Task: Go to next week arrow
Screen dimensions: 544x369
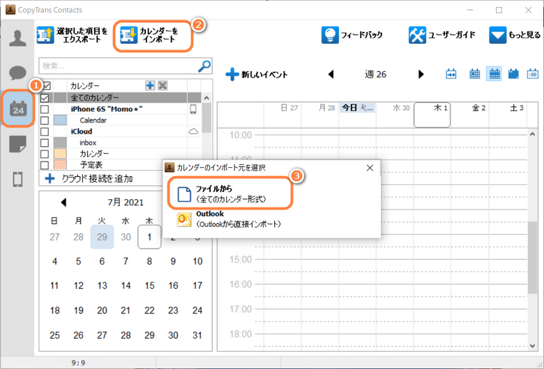Action: coord(421,74)
